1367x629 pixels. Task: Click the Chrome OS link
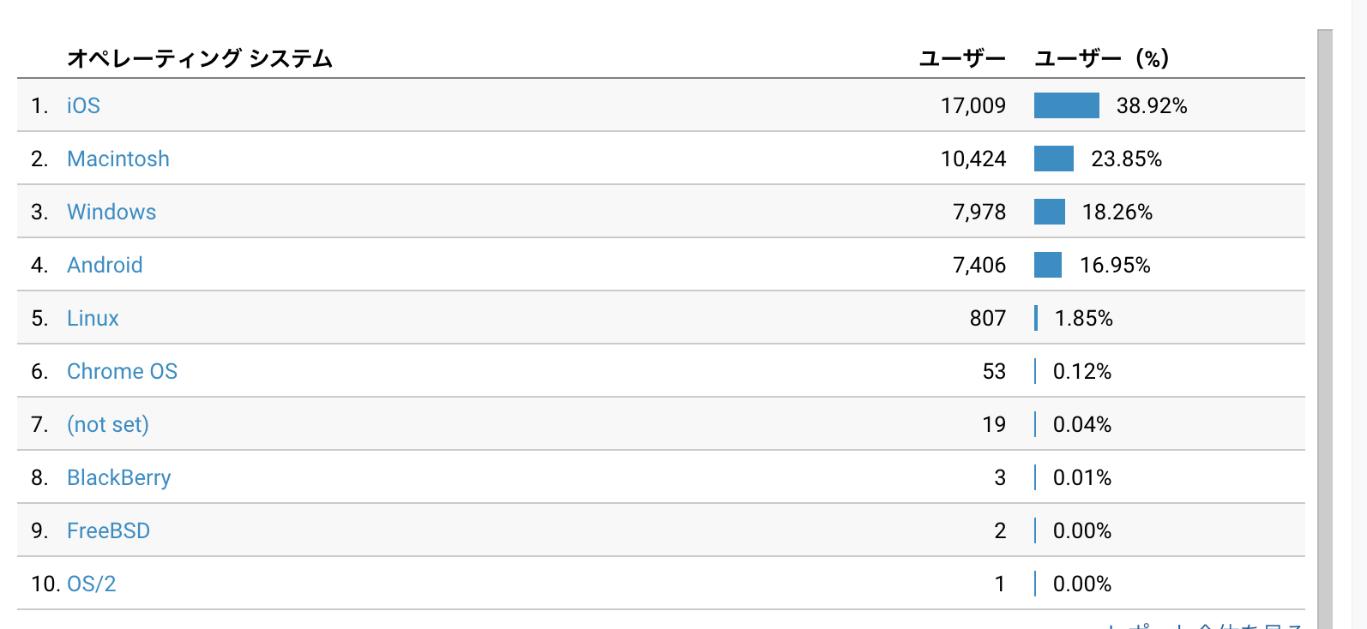(122, 371)
